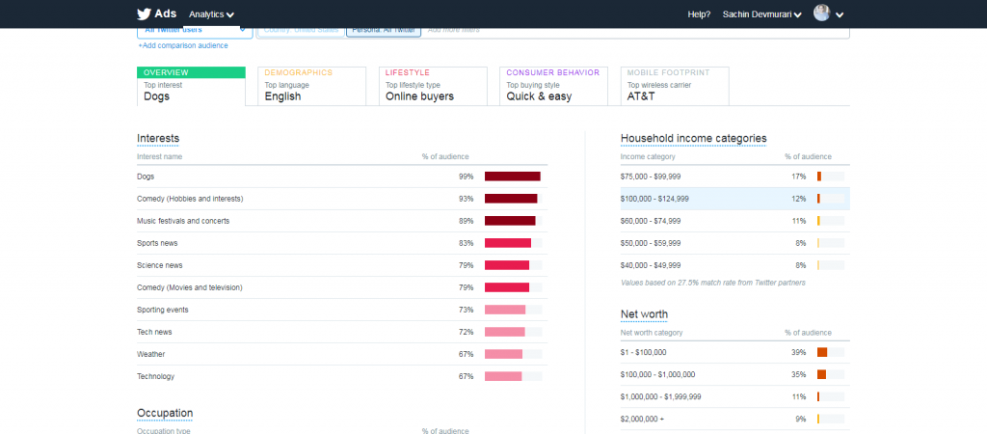Click the Weather interest label
This screenshot has height=434, width=987.
click(151, 354)
